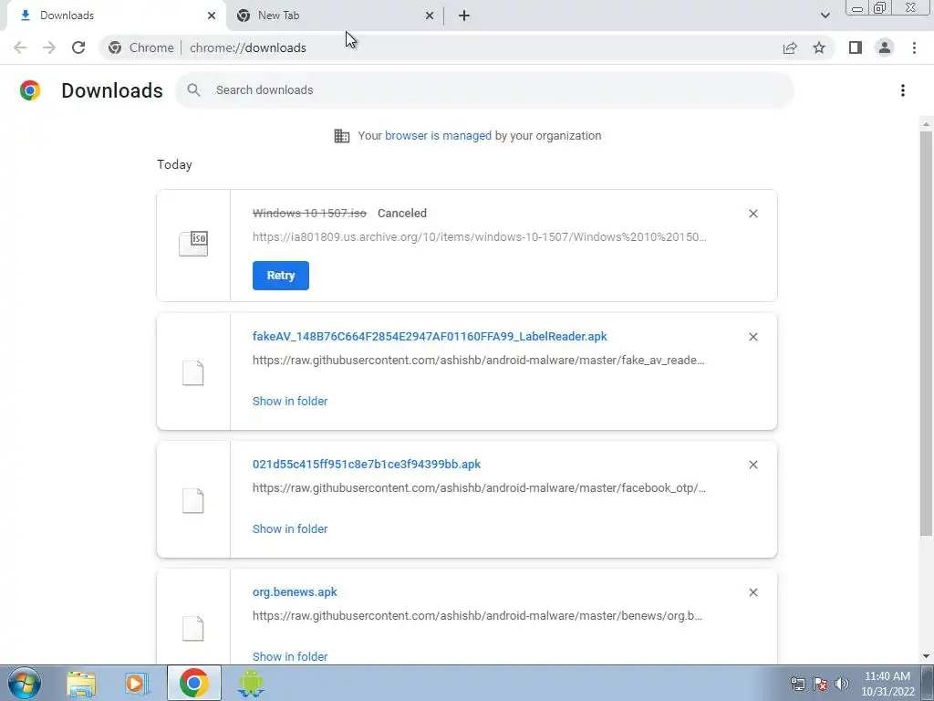The height and width of the screenshot is (701, 934).
Task: Open Chrome's three-dot main menu
Action: click(x=914, y=47)
